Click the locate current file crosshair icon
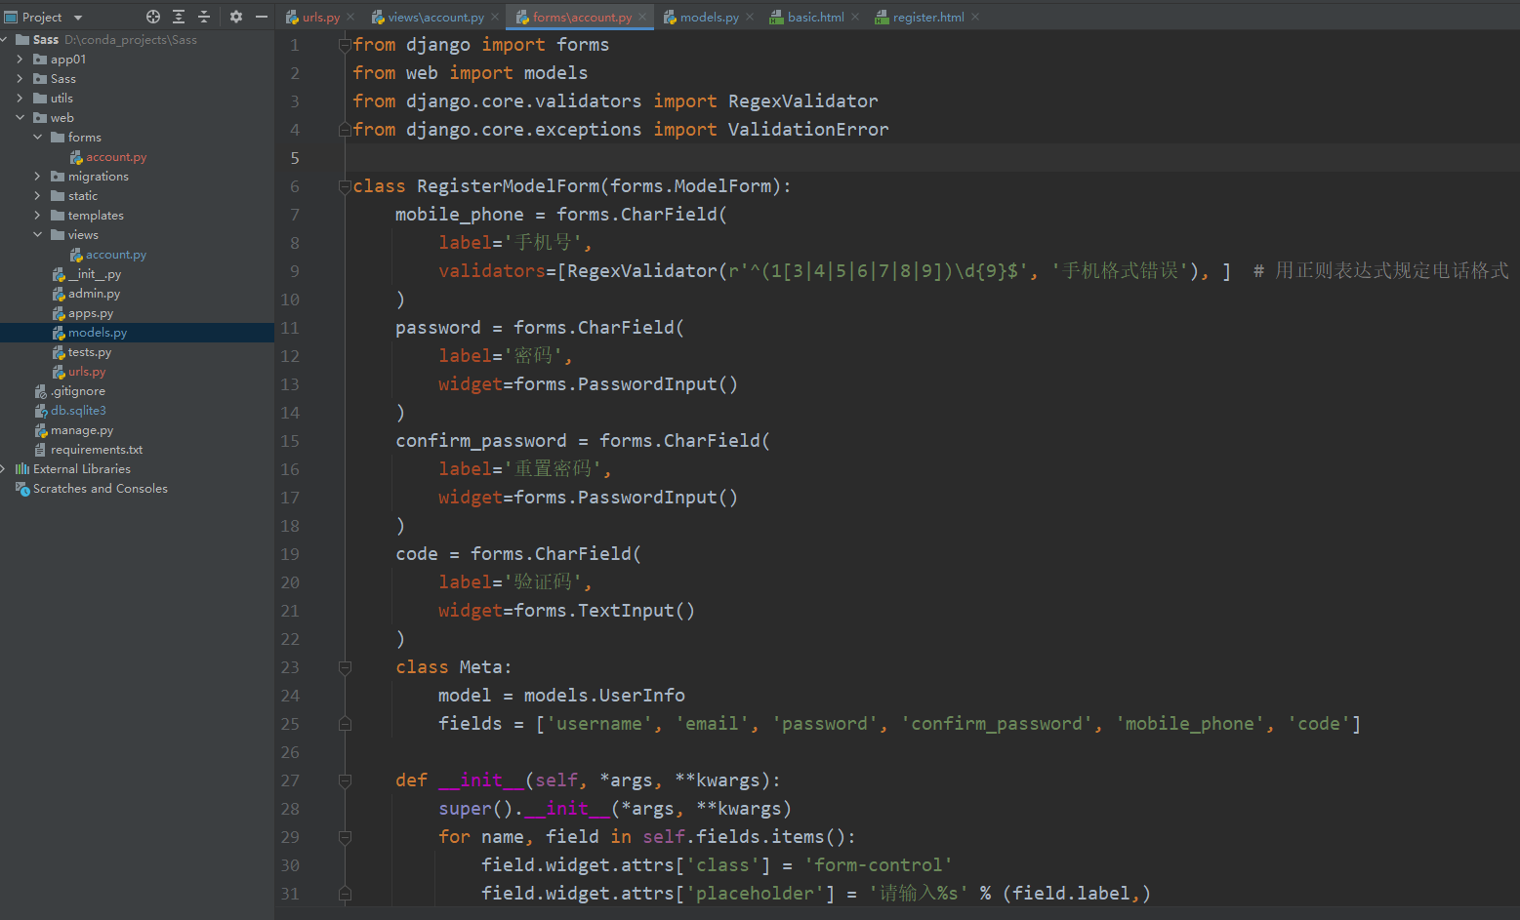 click(153, 17)
